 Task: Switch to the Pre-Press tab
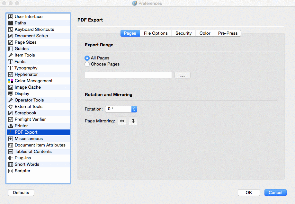pyautogui.click(x=228, y=33)
